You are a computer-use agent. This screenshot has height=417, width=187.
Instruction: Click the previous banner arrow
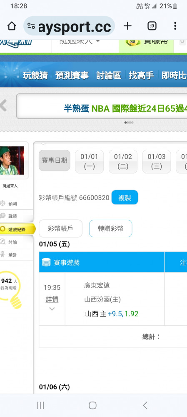click(3, 106)
